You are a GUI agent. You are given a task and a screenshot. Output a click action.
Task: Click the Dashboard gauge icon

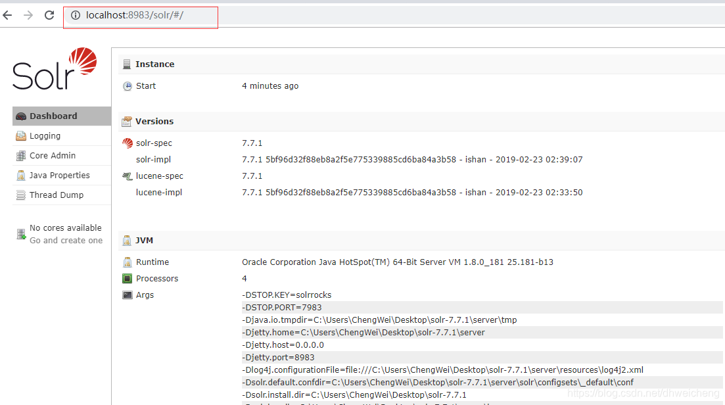21,116
